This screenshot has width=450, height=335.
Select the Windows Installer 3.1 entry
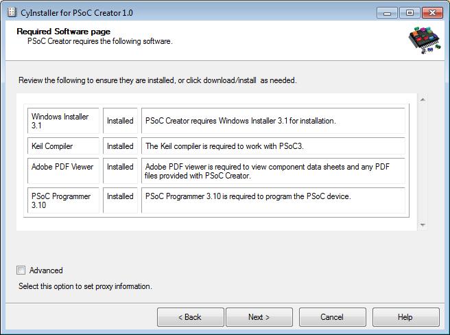tap(63, 121)
